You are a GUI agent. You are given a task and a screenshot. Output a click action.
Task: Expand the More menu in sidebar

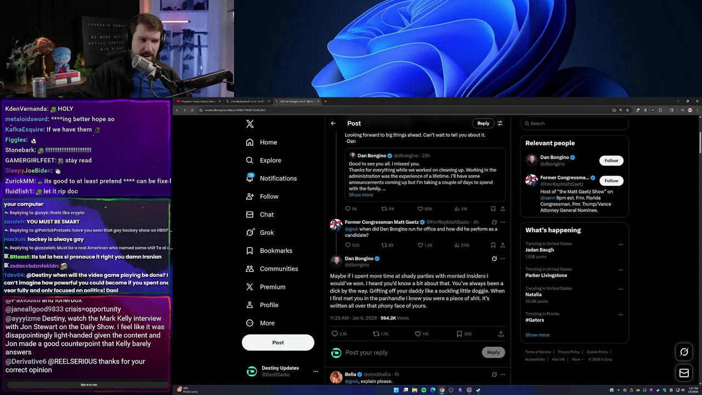(260, 323)
